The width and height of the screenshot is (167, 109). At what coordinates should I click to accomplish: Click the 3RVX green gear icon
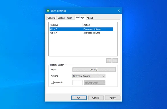point(48,11)
